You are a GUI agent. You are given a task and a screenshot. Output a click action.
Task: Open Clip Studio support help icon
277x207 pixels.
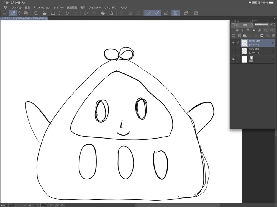[186, 13]
